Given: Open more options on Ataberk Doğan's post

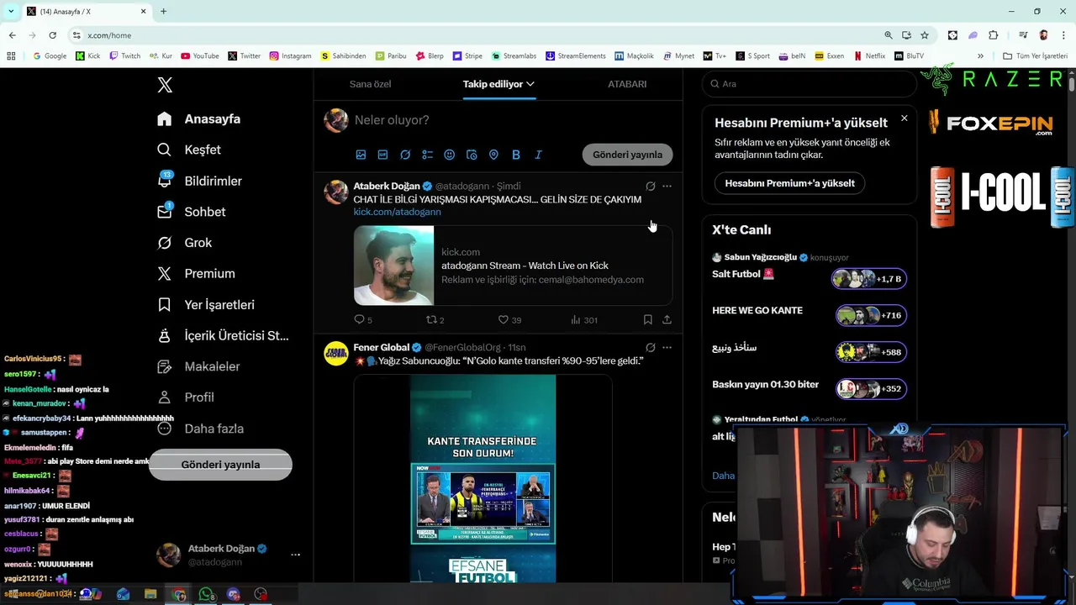Looking at the screenshot, I should click(667, 186).
